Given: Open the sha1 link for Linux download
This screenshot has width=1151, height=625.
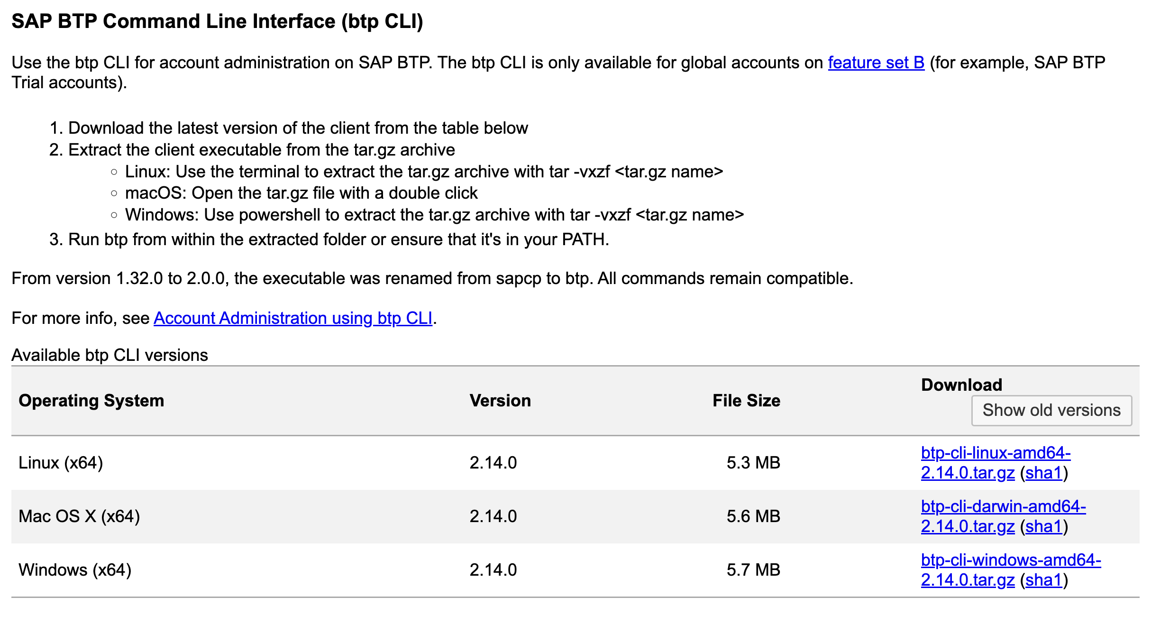Looking at the screenshot, I should [1044, 473].
